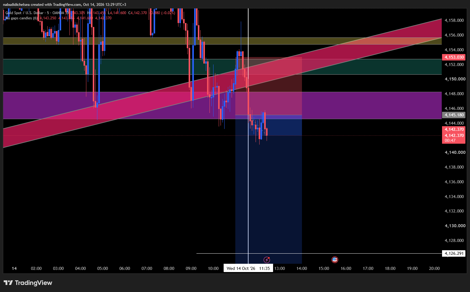Click the 14:00 time axis label
This screenshot has width=470, height=292.
point(302,268)
